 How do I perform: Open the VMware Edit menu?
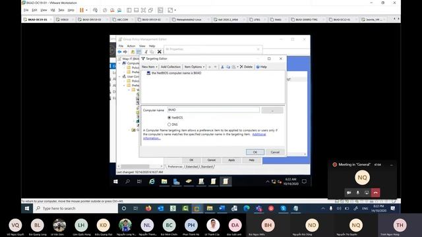click(34, 11)
